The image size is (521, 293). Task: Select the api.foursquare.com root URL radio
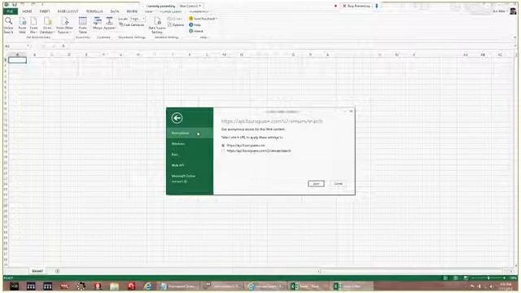[x=223, y=146]
